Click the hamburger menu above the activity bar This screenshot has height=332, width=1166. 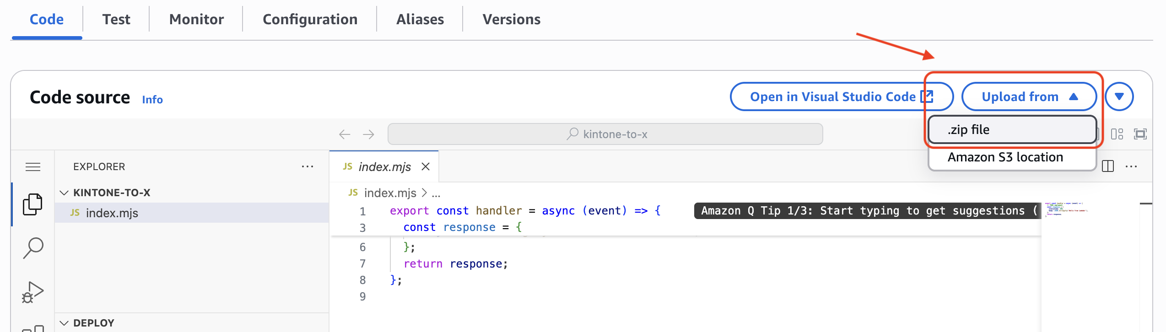(32, 166)
